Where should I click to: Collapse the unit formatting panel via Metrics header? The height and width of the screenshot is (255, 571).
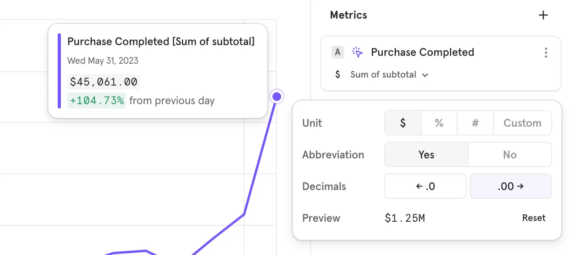pyautogui.click(x=348, y=15)
